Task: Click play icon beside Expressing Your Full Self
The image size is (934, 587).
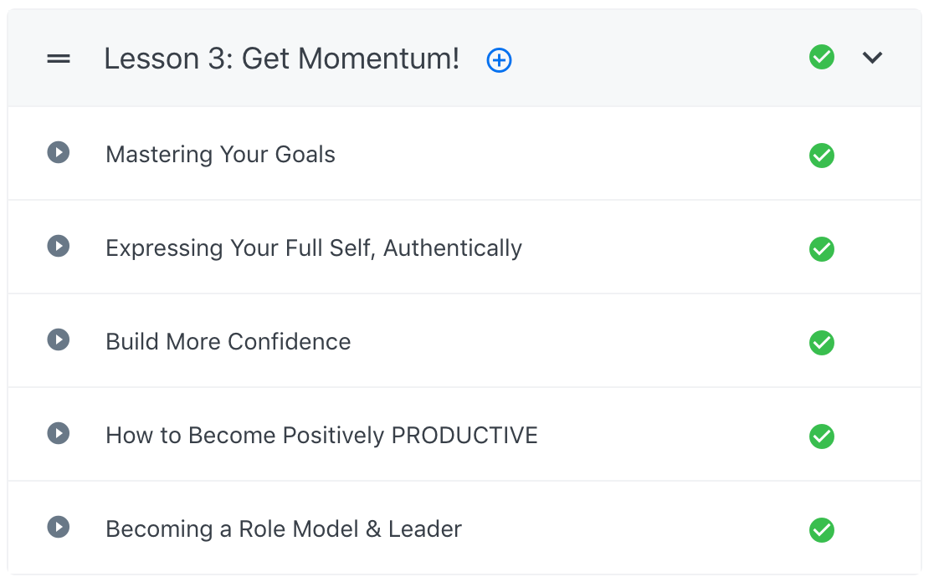Action: [x=58, y=247]
